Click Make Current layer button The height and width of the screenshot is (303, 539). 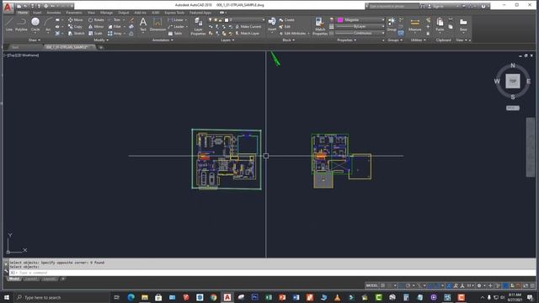[248, 26]
